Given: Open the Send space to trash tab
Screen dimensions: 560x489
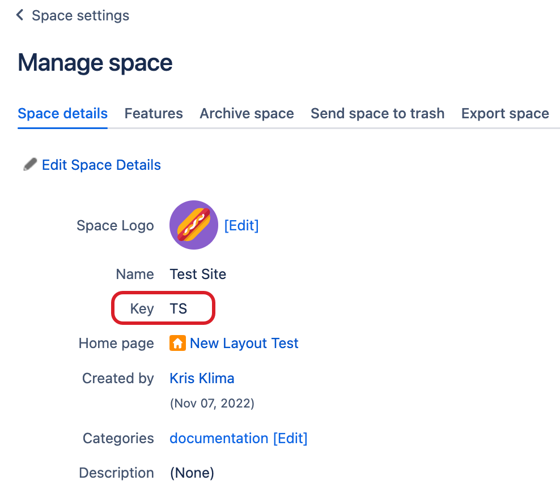Looking at the screenshot, I should point(377,113).
